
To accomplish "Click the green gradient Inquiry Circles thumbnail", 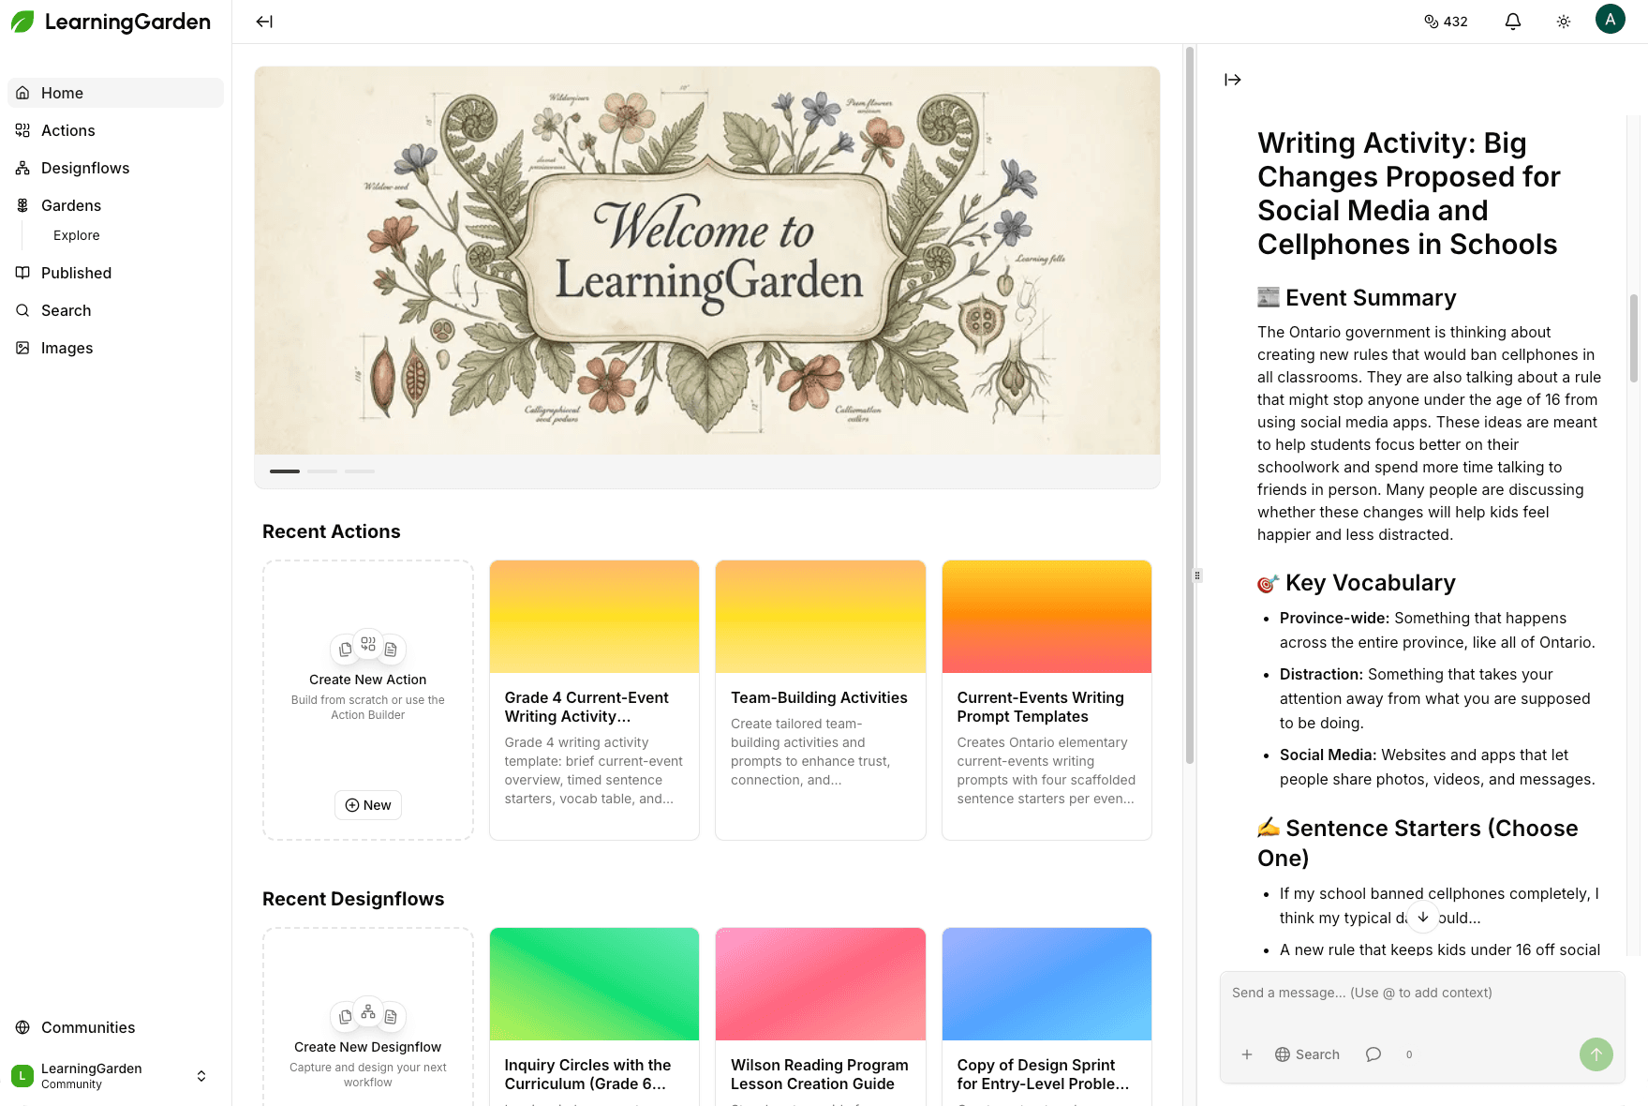I will 594,984.
